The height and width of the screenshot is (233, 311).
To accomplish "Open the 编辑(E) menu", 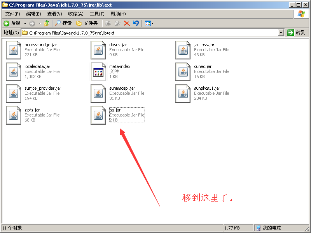I will (34, 14).
